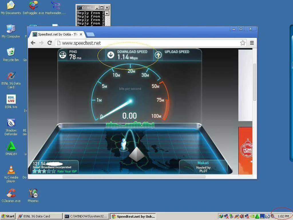Click the red speaker volume tray icon
The image size is (293, 220).
point(242,216)
